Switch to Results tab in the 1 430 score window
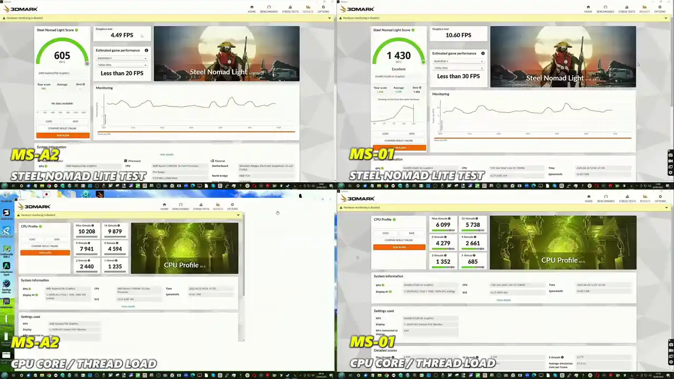The width and height of the screenshot is (674, 379). [645, 9]
